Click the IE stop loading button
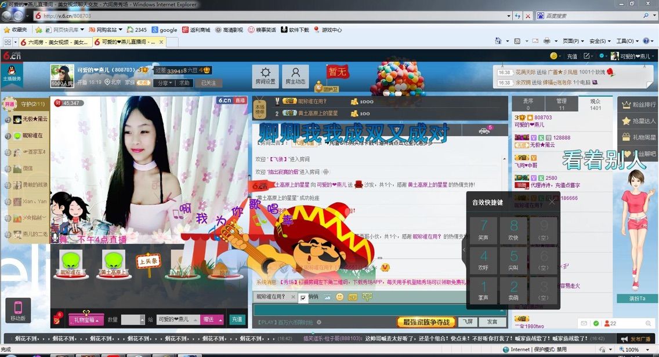Screen dimensions: 659x357 click(528, 16)
